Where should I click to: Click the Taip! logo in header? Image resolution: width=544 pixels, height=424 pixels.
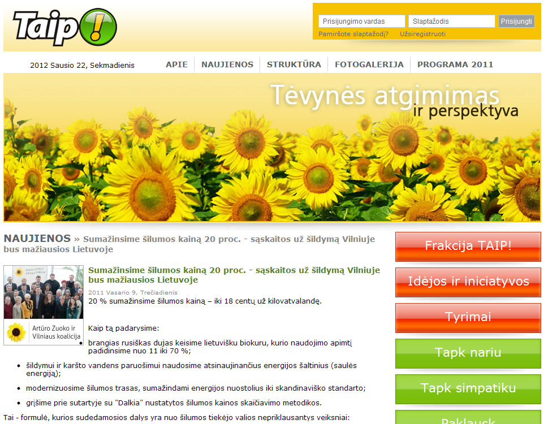coord(64,27)
